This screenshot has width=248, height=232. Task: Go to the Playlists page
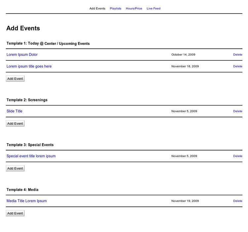click(115, 9)
